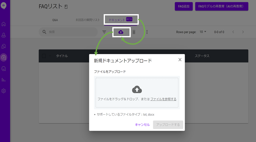Close the 新規ドキュメントアップロード dialog
The height and width of the screenshot is (142, 256).
180,60
